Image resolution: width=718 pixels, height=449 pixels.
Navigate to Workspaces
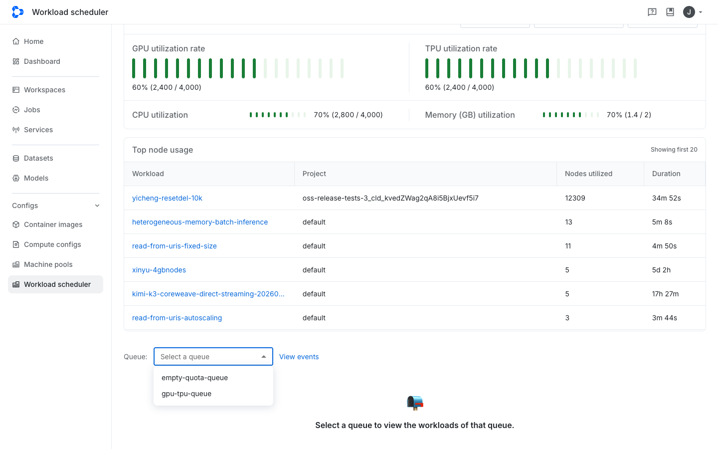tap(55, 90)
